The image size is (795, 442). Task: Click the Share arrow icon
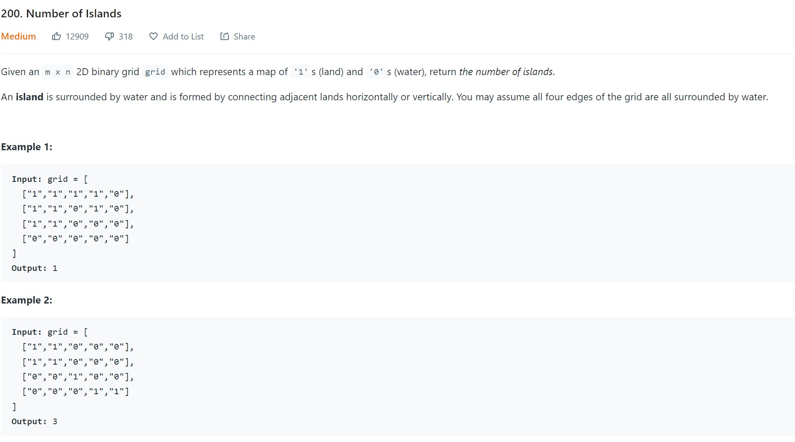[224, 36]
